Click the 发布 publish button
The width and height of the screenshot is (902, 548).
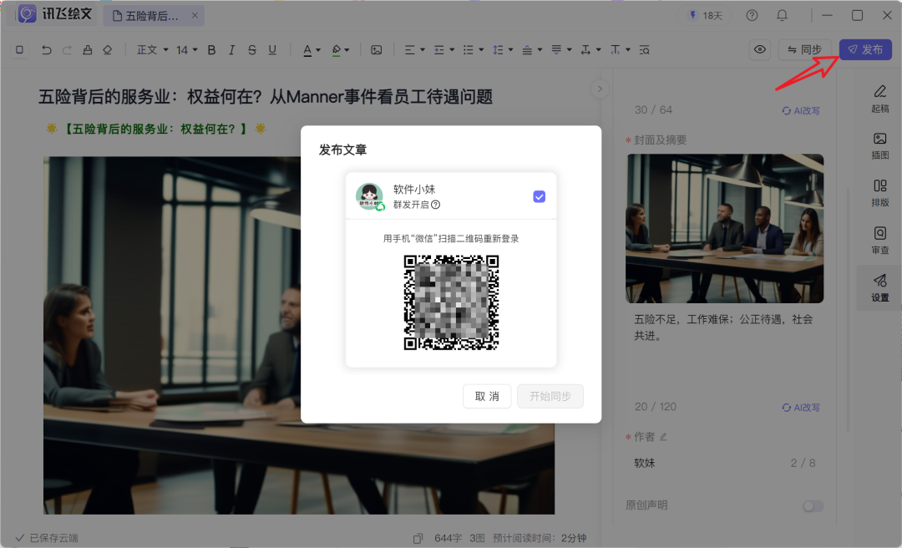tap(865, 49)
